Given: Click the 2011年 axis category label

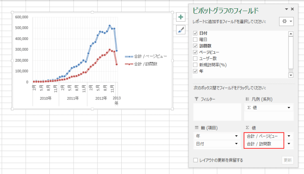Looking at the screenshot, I should 73,98.
